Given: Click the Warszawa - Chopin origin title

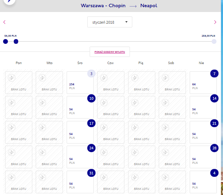Looking at the screenshot, I should (103, 6).
